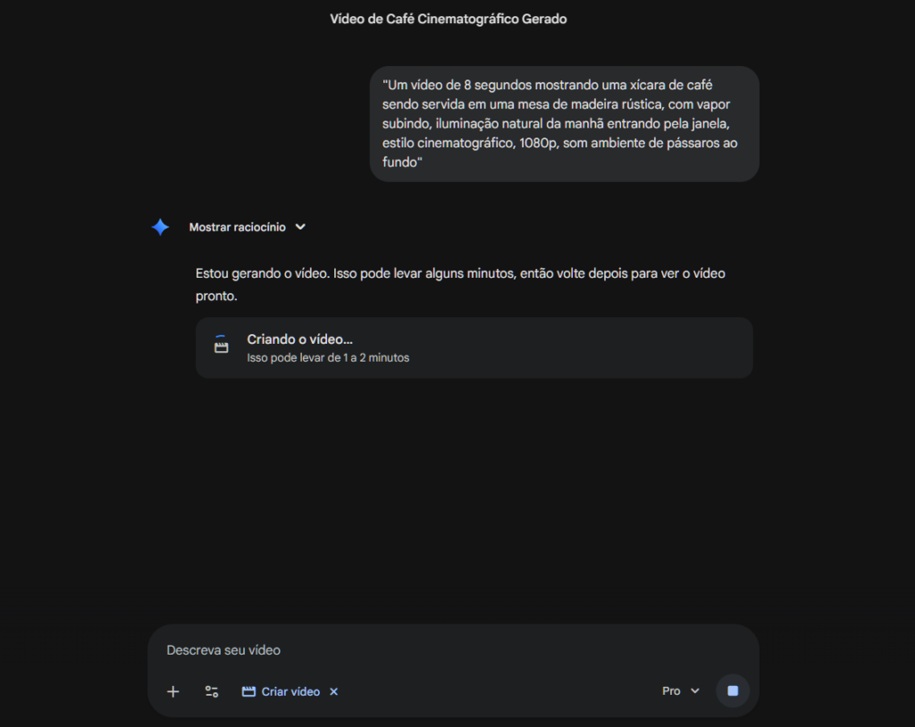Screen dimensions: 915x727
Task: Click the chevron next to Pro
Action: point(695,691)
